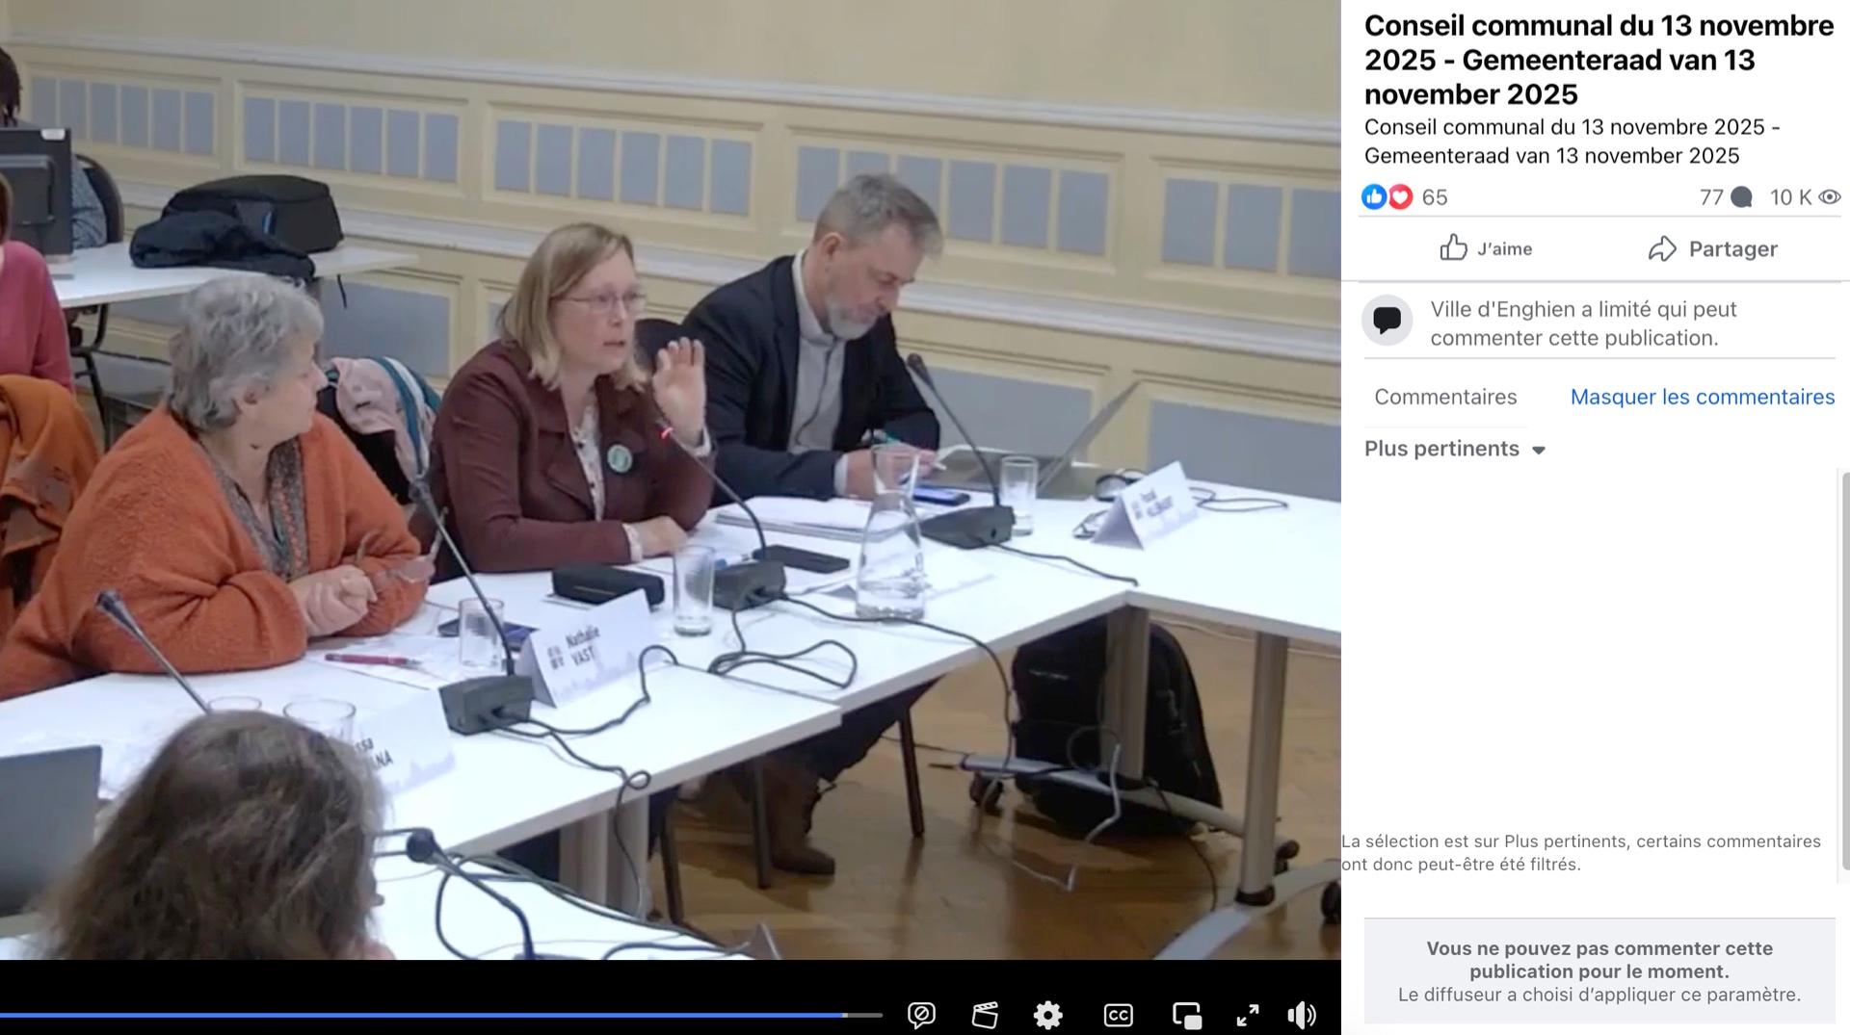Click the red heart reaction icon

point(1400,197)
